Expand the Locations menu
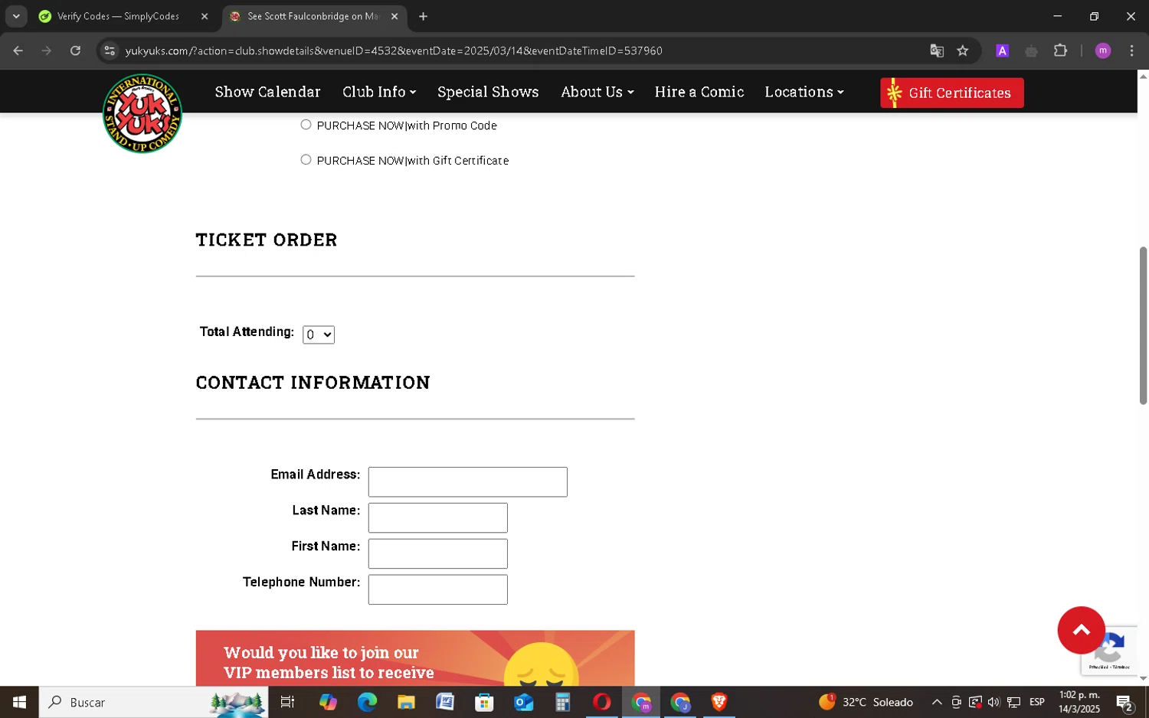 click(x=804, y=92)
